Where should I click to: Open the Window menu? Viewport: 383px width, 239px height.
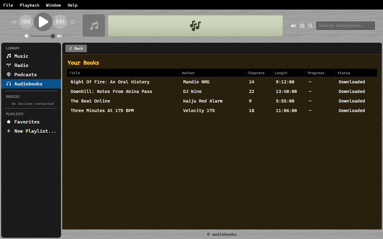tap(54, 5)
